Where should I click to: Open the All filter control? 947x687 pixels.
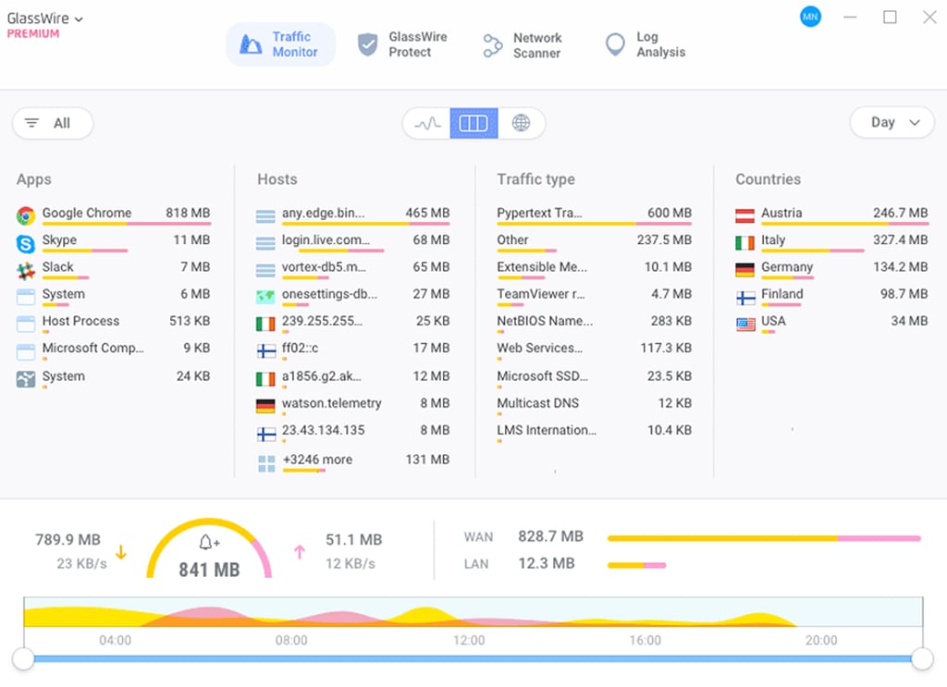pyautogui.click(x=52, y=122)
